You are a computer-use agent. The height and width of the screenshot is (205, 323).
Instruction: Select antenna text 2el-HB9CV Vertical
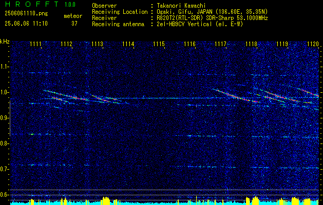coord(184,24)
